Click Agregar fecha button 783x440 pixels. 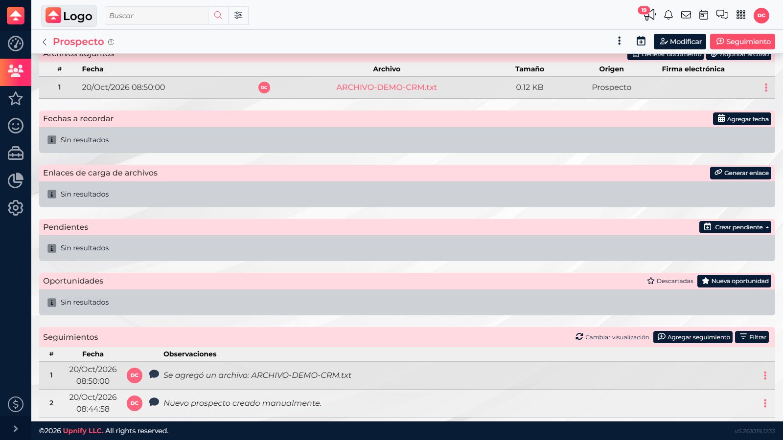tap(742, 119)
